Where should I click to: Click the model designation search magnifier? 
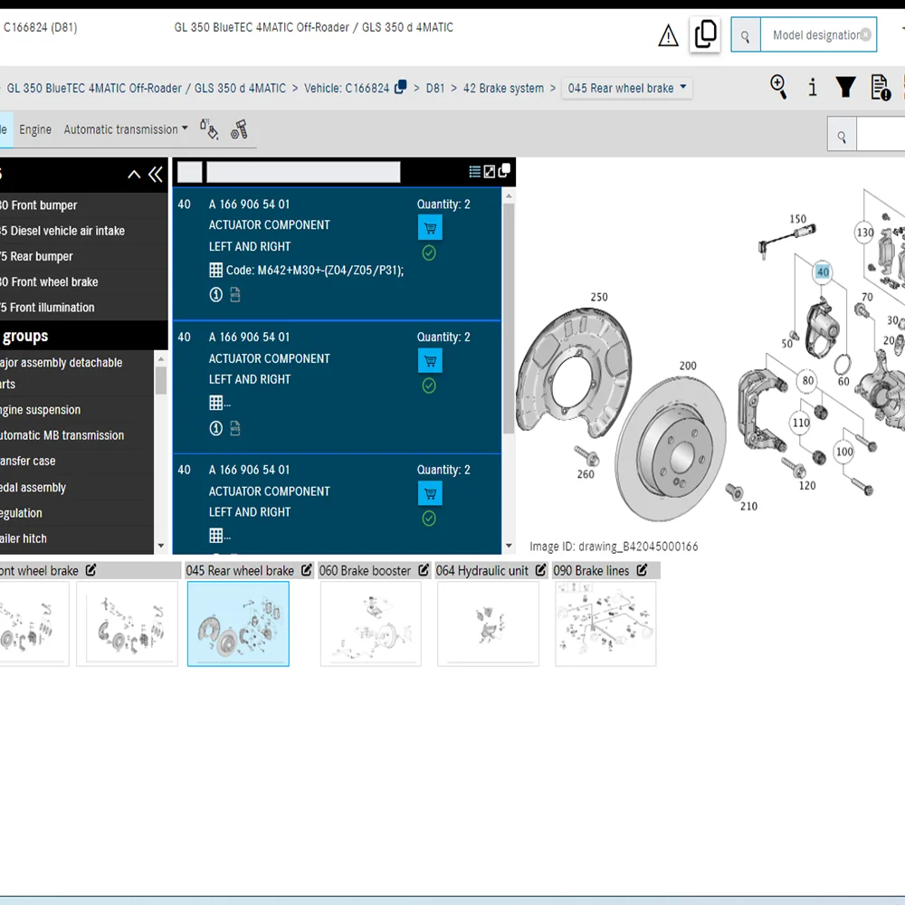(x=745, y=36)
